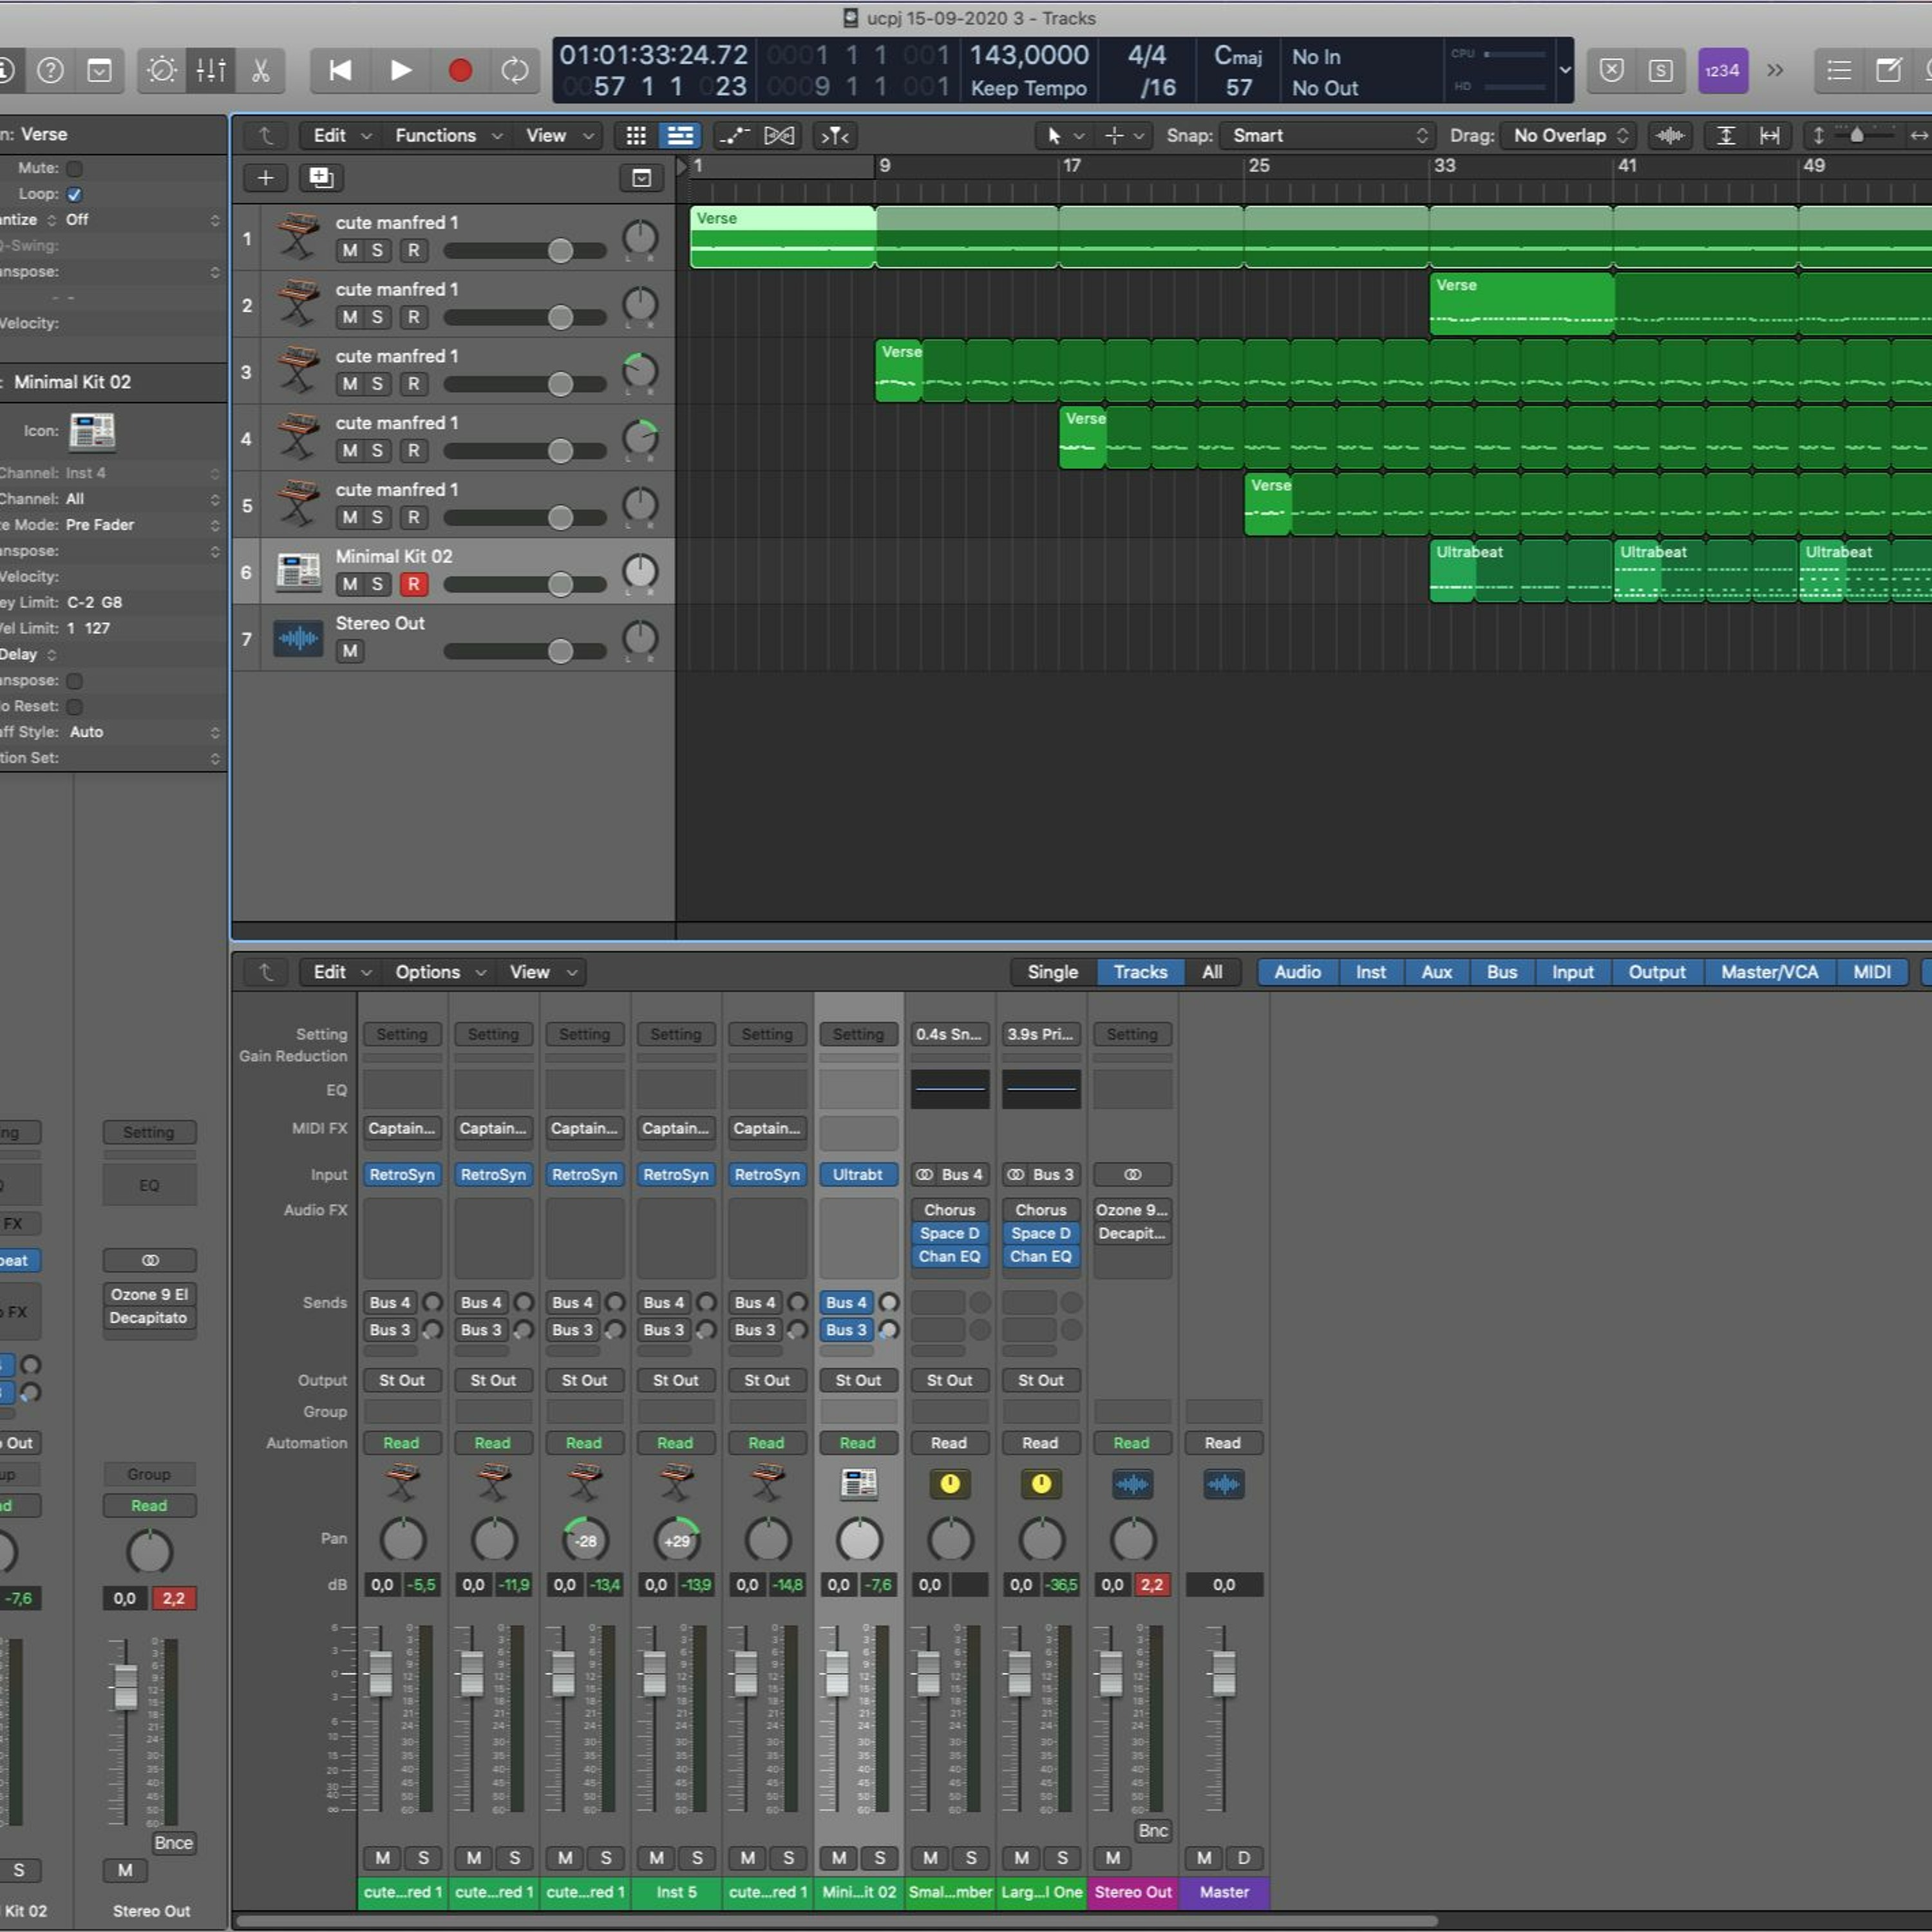The width and height of the screenshot is (1932, 1932).
Task: Click the Inst filter button in mixer
Action: click(1370, 972)
